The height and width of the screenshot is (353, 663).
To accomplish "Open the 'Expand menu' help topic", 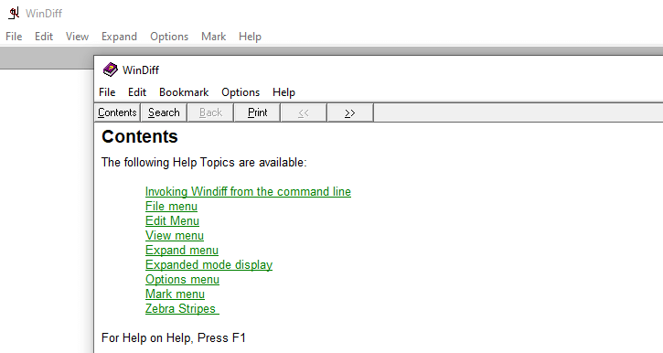I will (182, 251).
